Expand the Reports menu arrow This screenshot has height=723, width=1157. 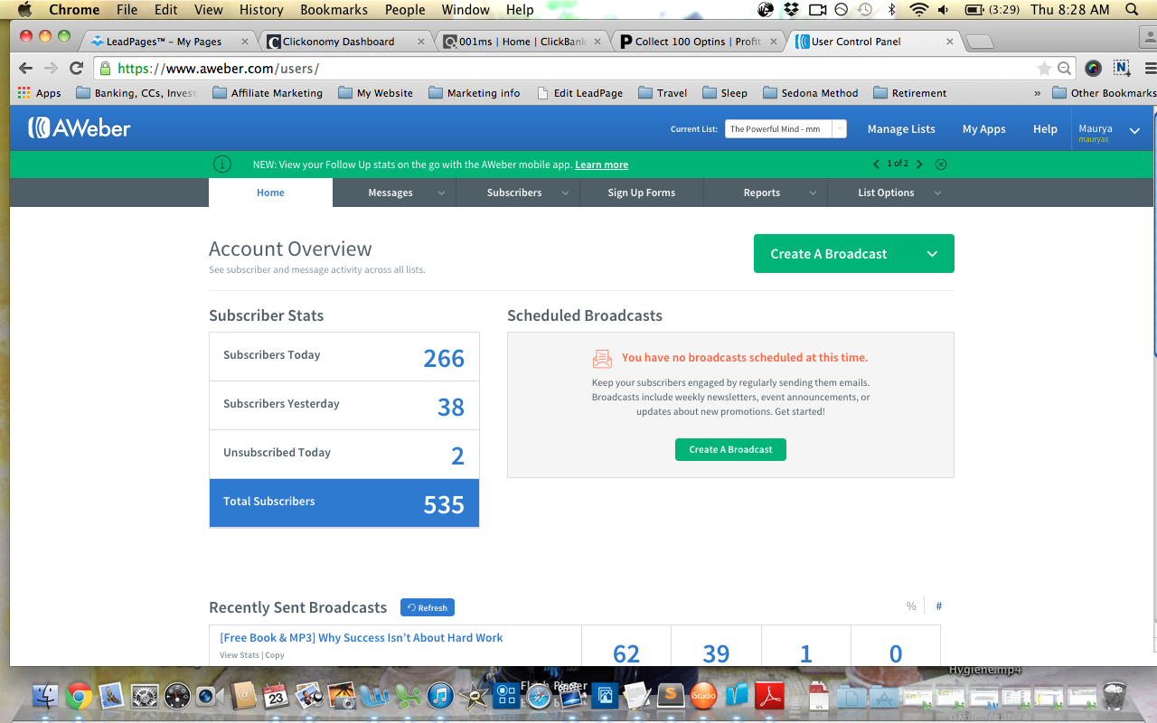point(813,192)
